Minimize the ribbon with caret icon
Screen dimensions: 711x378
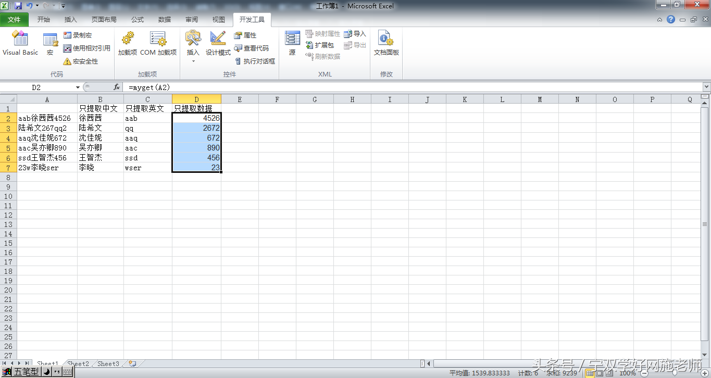659,19
